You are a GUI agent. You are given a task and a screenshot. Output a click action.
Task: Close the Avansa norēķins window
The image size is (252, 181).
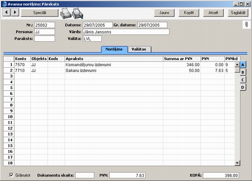click(248, 4)
